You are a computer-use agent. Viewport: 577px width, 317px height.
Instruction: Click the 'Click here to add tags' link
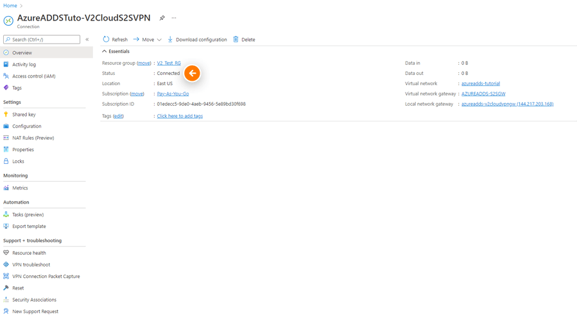180,116
